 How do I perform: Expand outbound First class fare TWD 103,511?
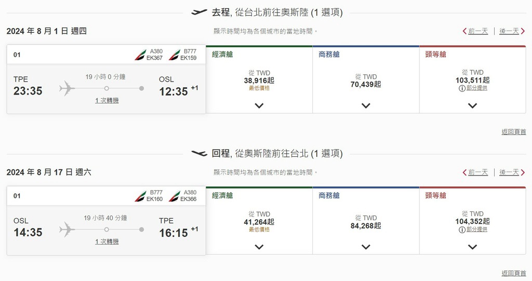click(472, 105)
